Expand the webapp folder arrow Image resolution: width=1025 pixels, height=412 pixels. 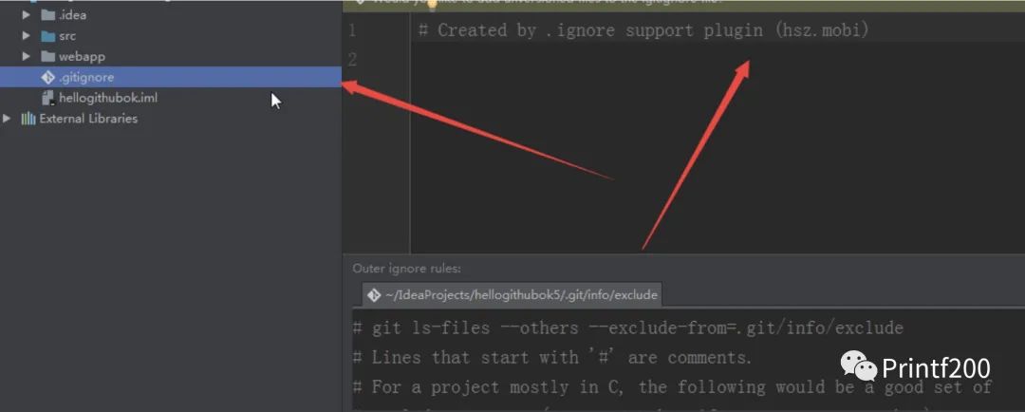click(28, 57)
